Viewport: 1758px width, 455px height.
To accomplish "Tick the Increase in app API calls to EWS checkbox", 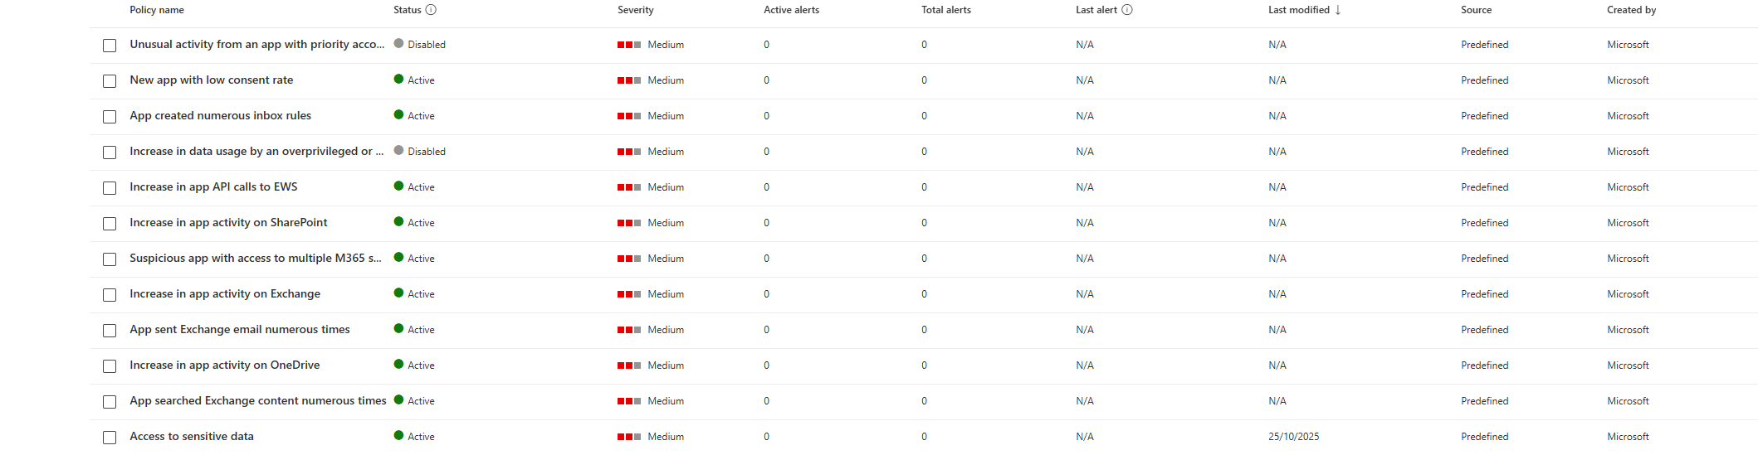I will [x=110, y=188].
